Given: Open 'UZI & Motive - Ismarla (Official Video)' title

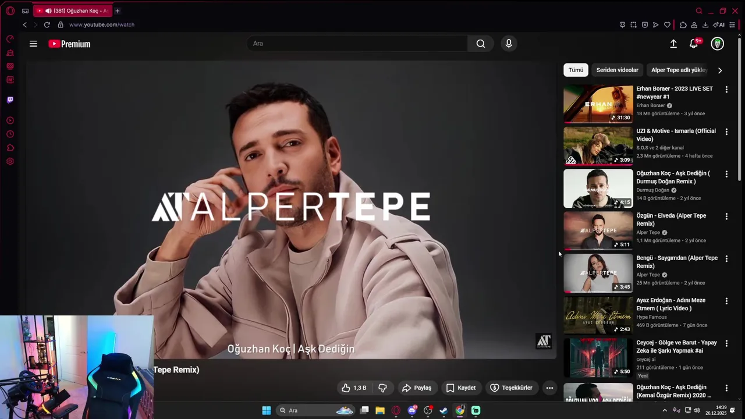Looking at the screenshot, I should [x=676, y=135].
